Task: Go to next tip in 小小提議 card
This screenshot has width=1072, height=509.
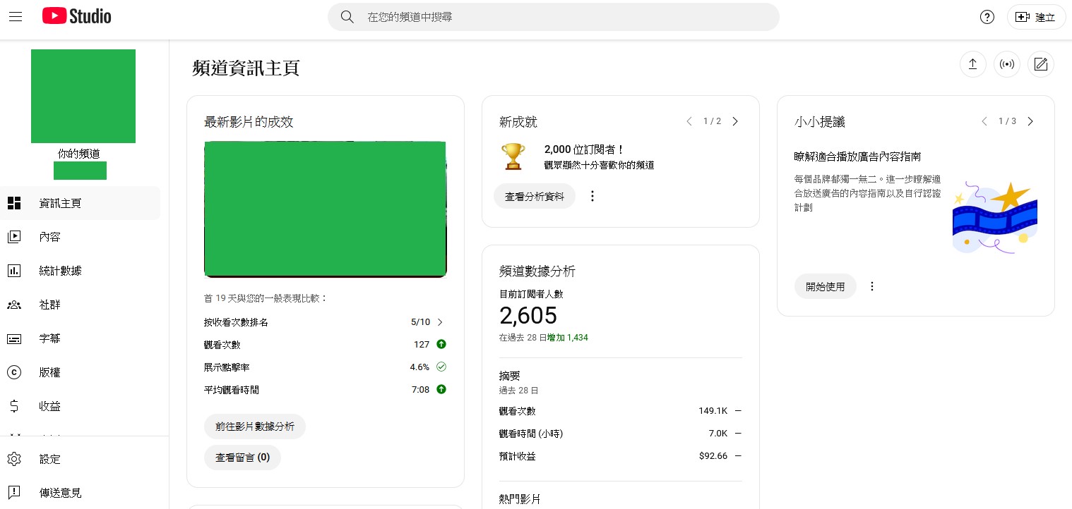Action: pyautogui.click(x=1030, y=121)
